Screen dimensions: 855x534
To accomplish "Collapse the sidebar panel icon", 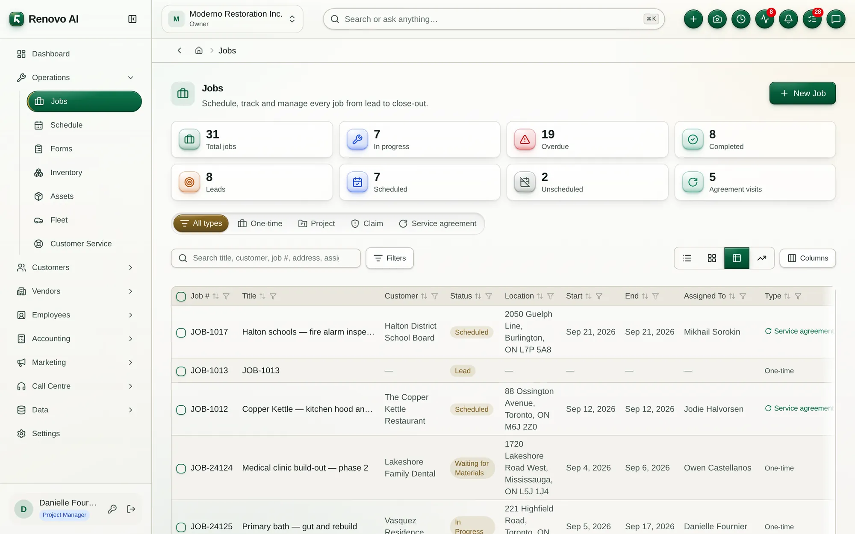I will tap(132, 19).
